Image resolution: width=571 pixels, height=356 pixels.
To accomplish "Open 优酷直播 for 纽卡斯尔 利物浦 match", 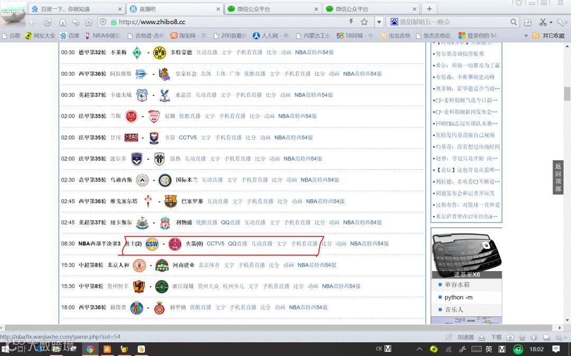I will click(207, 223).
